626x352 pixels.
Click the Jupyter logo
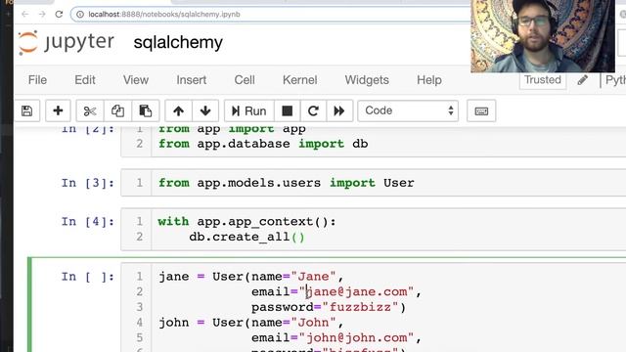[x=67, y=42]
